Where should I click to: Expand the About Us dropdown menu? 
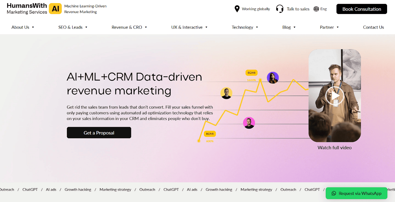pyautogui.click(x=23, y=27)
